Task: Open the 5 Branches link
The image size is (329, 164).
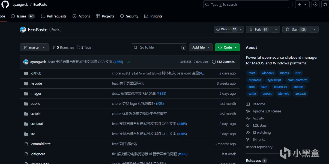Action: (x=63, y=47)
